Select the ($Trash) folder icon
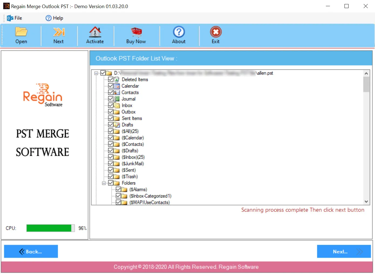 117,176
